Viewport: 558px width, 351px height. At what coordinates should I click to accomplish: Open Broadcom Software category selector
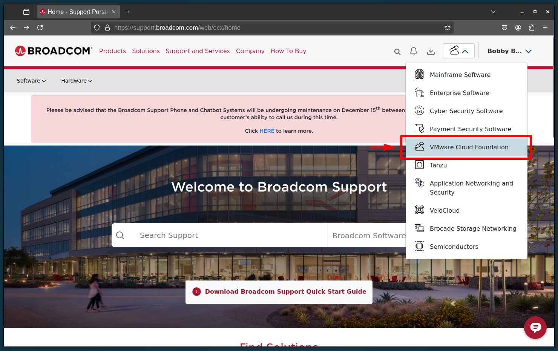point(366,235)
